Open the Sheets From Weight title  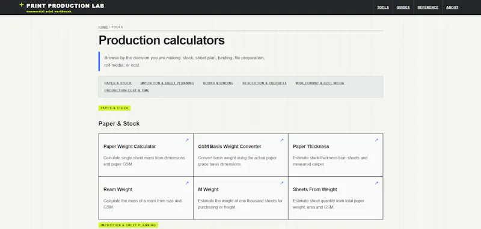tap(314, 189)
